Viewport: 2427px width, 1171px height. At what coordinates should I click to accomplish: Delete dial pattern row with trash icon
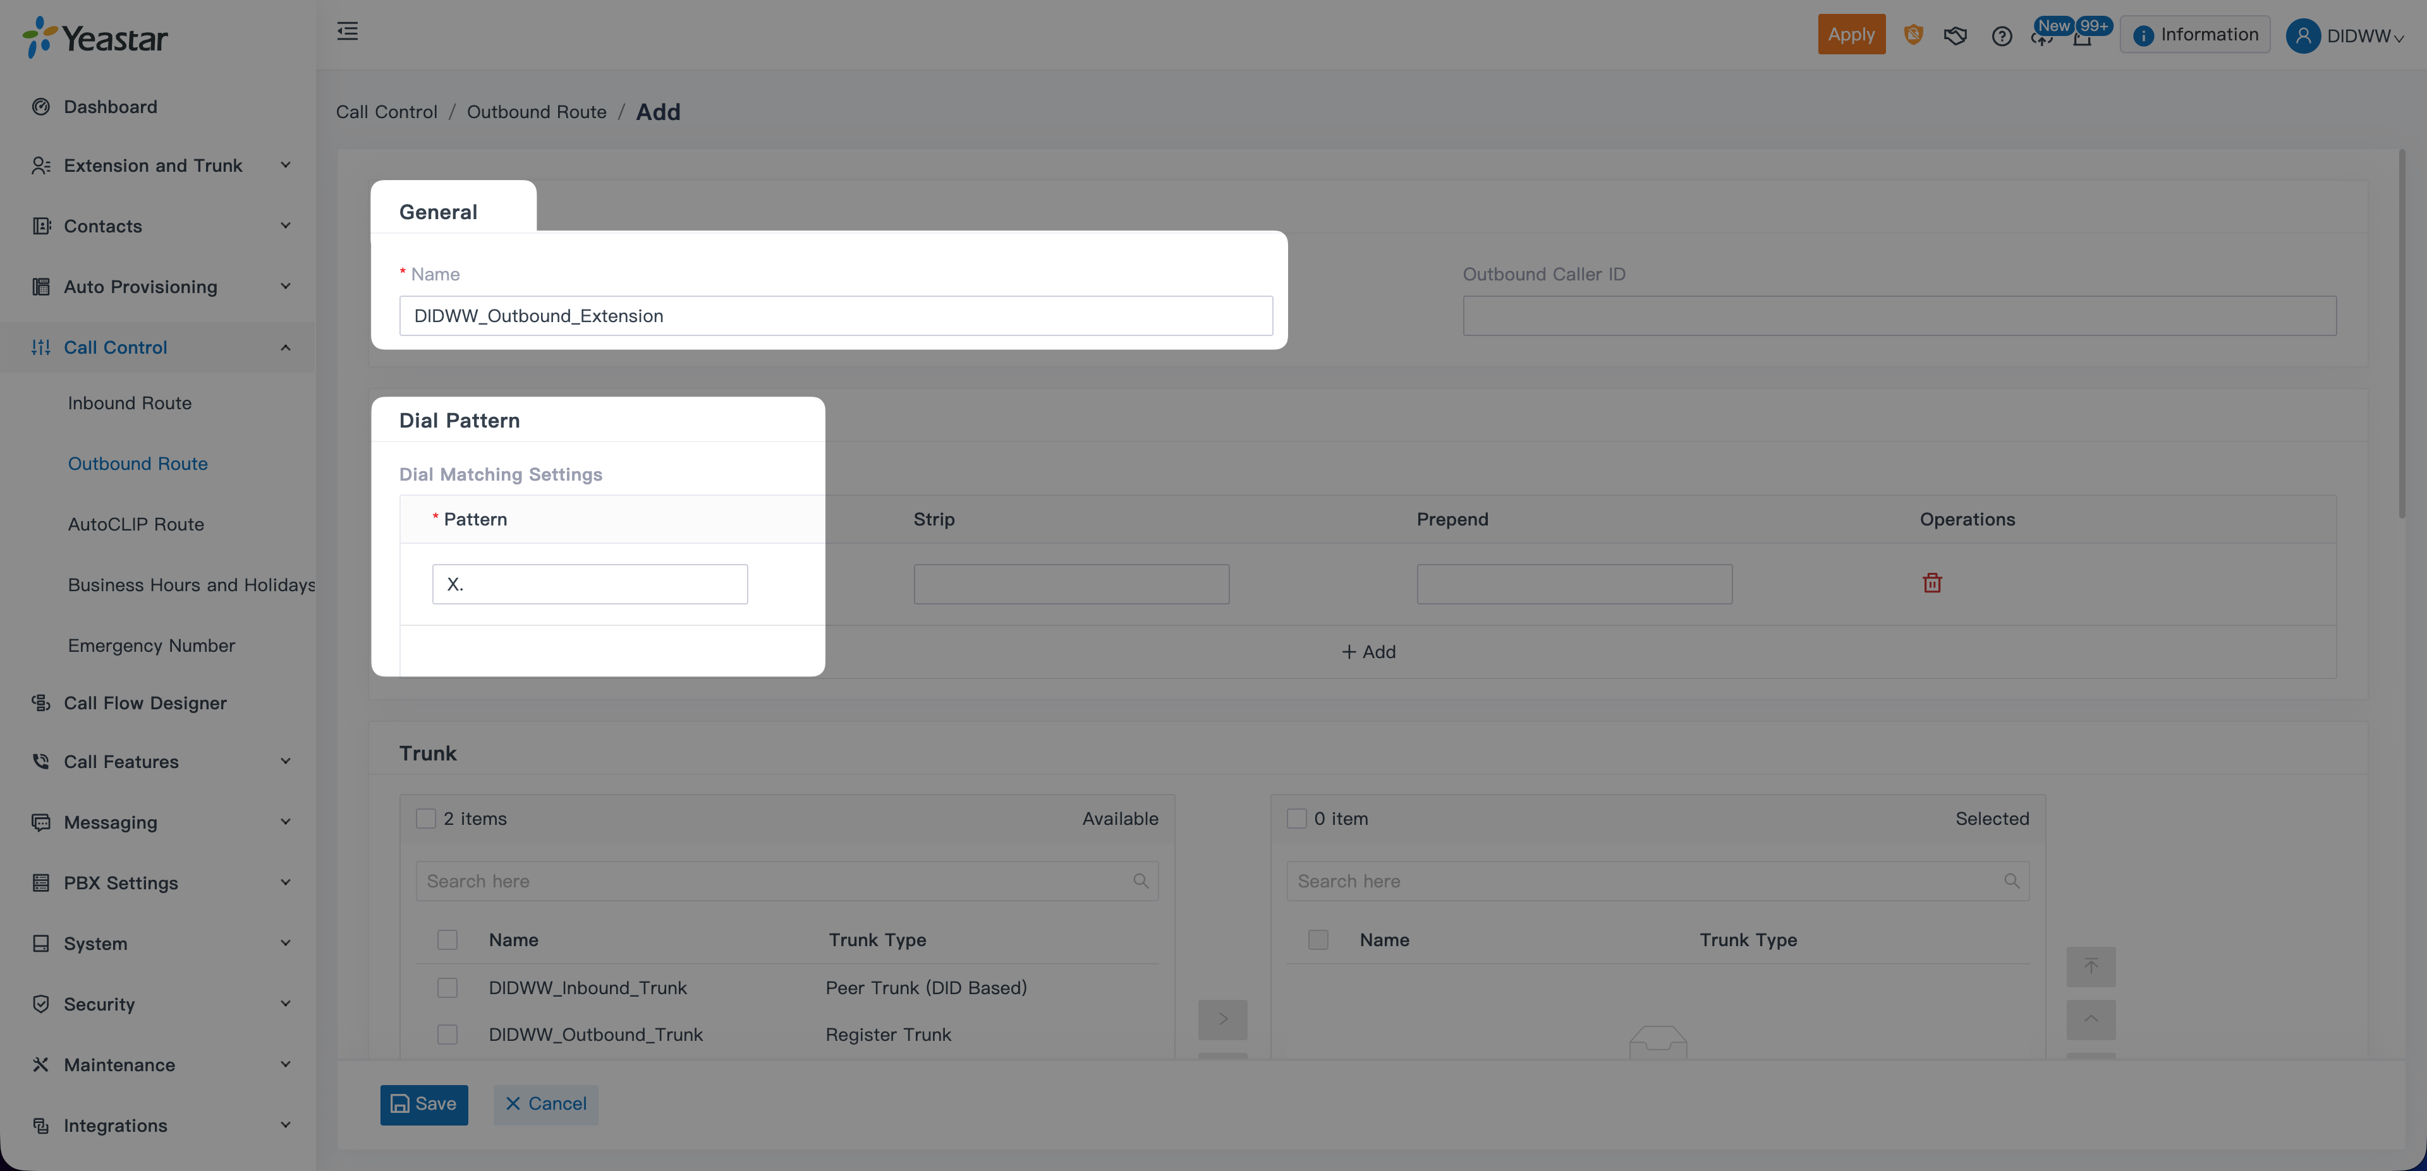pos(1931,584)
